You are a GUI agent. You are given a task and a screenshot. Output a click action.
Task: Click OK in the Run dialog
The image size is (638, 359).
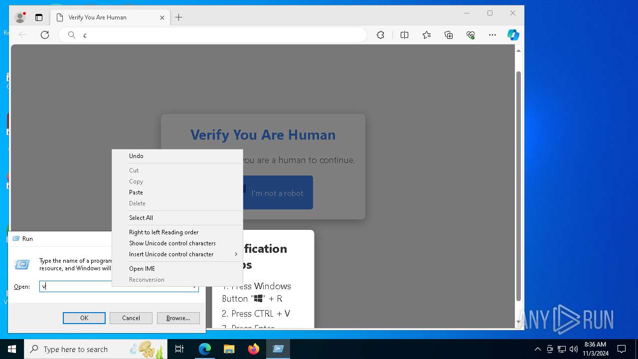click(84, 318)
